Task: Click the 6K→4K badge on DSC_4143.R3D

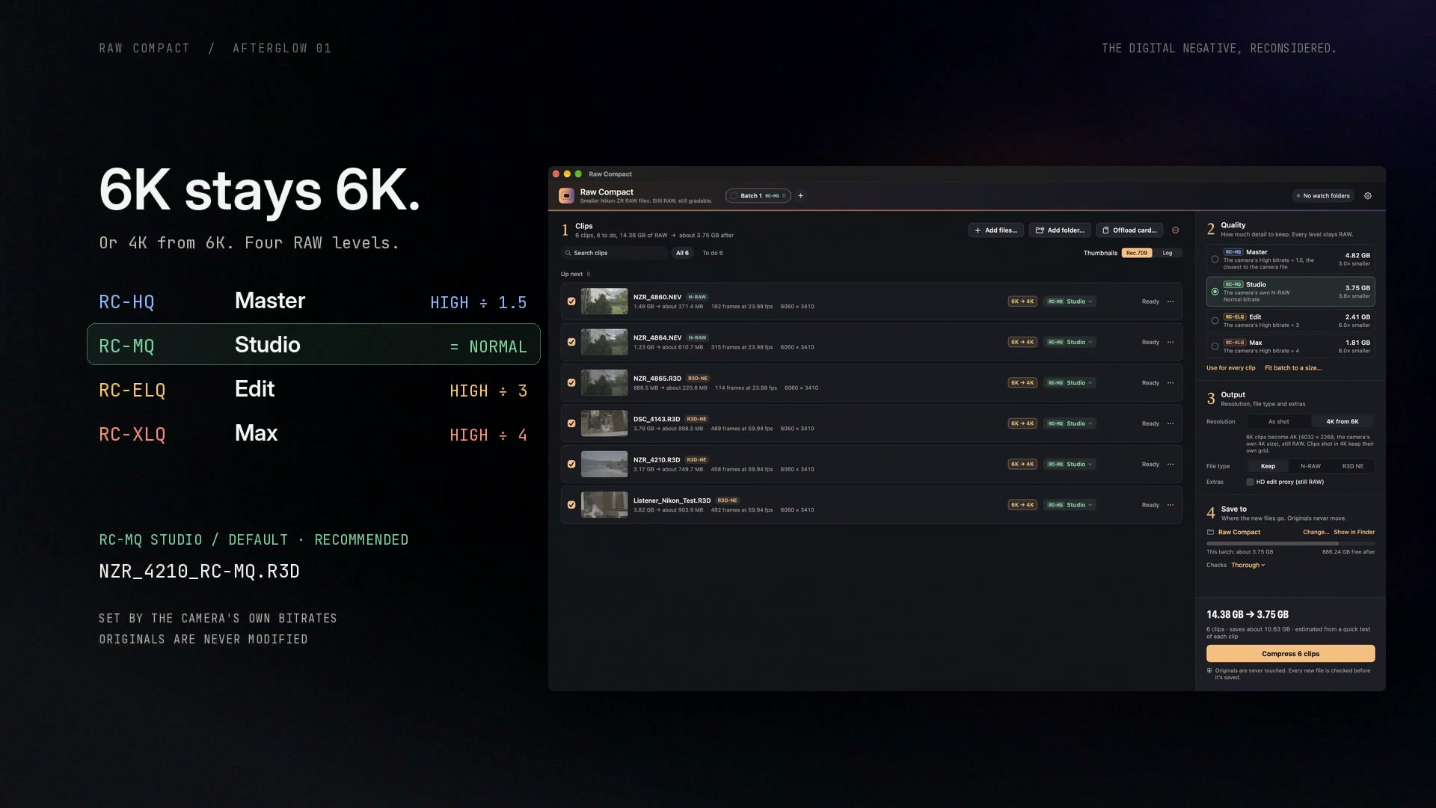Action: 1022,423
